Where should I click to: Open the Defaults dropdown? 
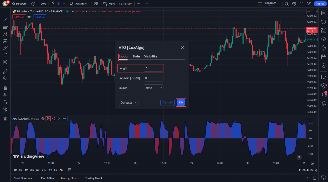pyautogui.click(x=128, y=102)
